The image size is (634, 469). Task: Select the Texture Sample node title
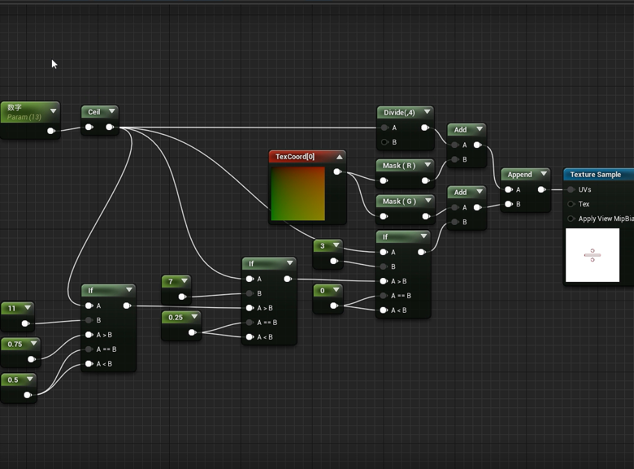[x=596, y=174]
